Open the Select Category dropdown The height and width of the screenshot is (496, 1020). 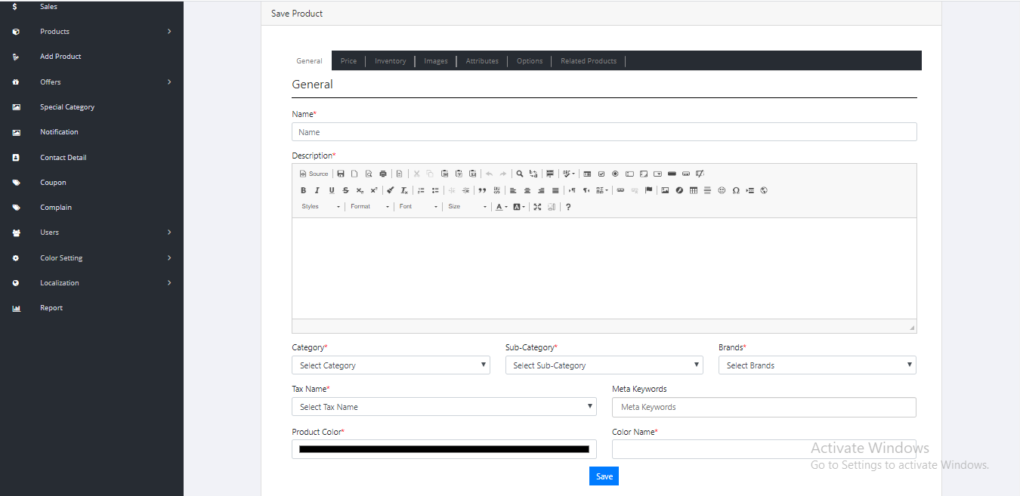[391, 365]
